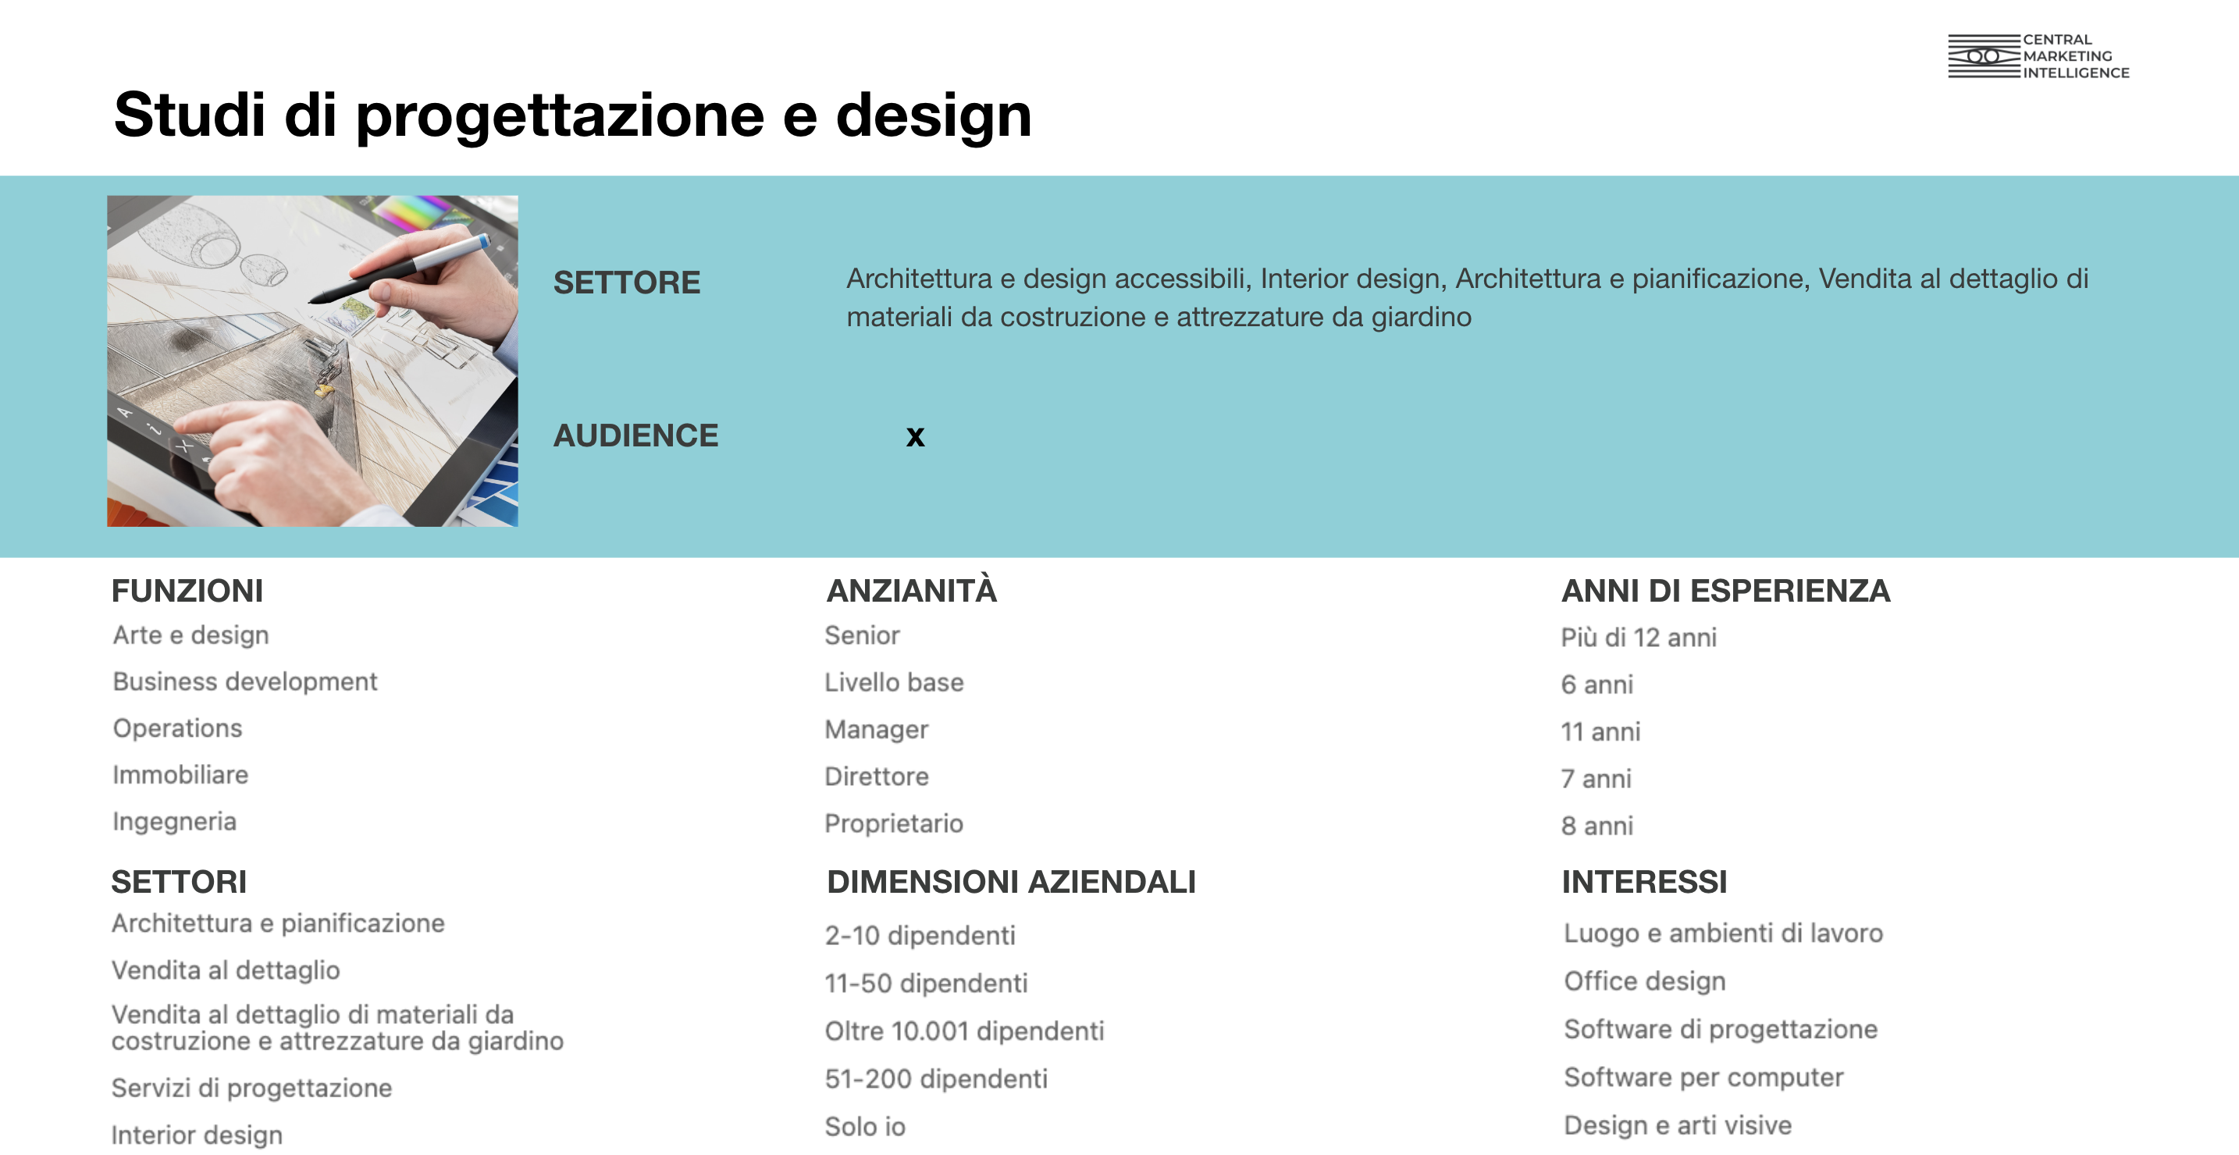Select Architettura e pianificazione under Settori
The width and height of the screenshot is (2239, 1155).
pos(277,923)
